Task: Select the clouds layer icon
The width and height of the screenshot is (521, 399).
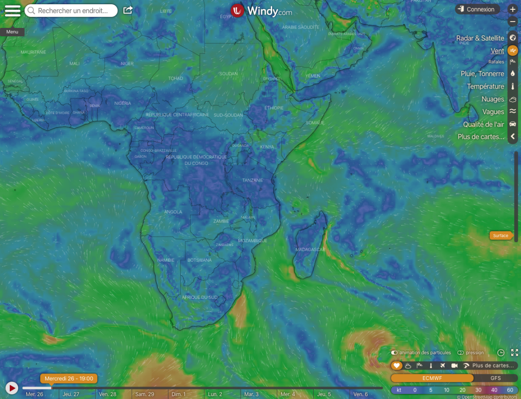Action: [513, 99]
